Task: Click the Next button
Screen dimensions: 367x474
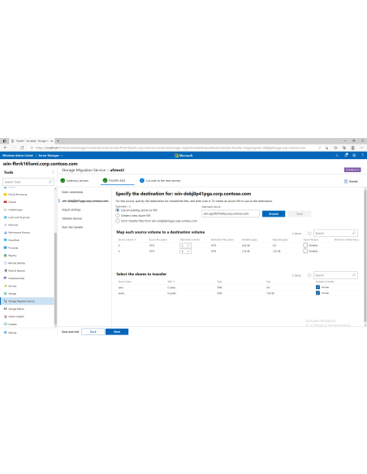Action: [x=117, y=332]
